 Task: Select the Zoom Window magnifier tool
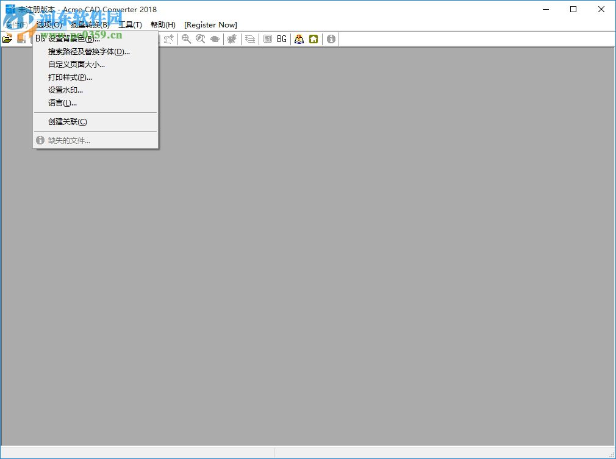tap(201, 39)
